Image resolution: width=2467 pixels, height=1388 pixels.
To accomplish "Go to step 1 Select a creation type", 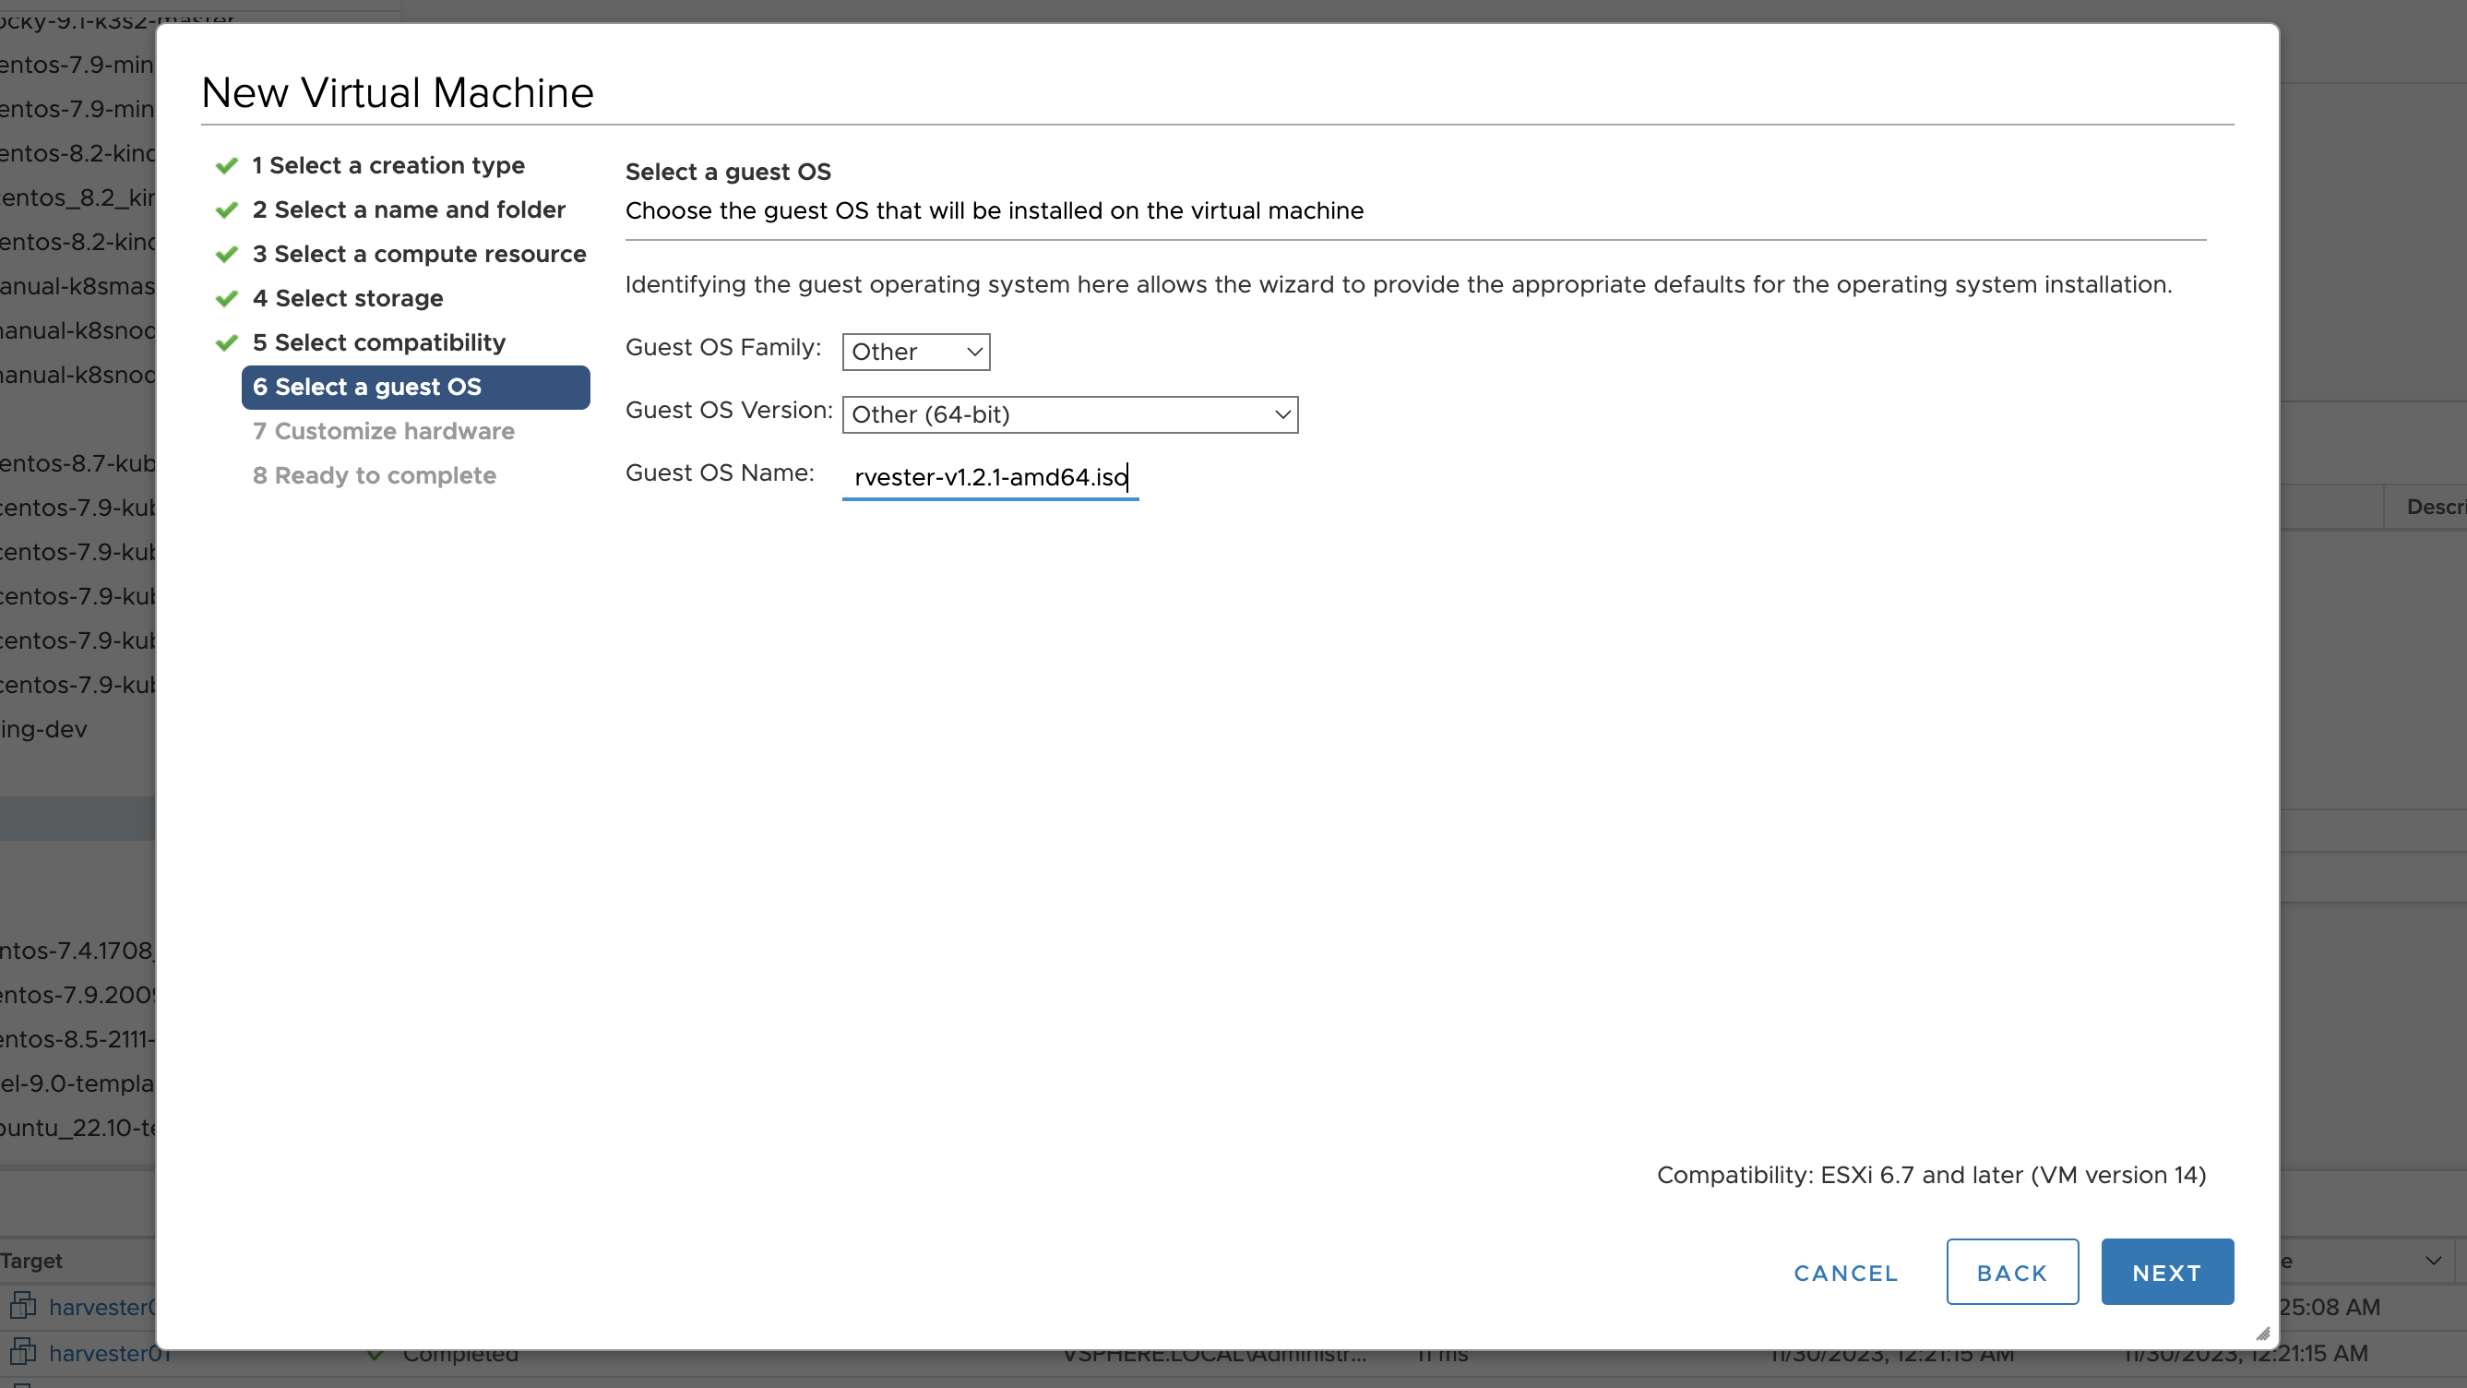I will 387,166.
